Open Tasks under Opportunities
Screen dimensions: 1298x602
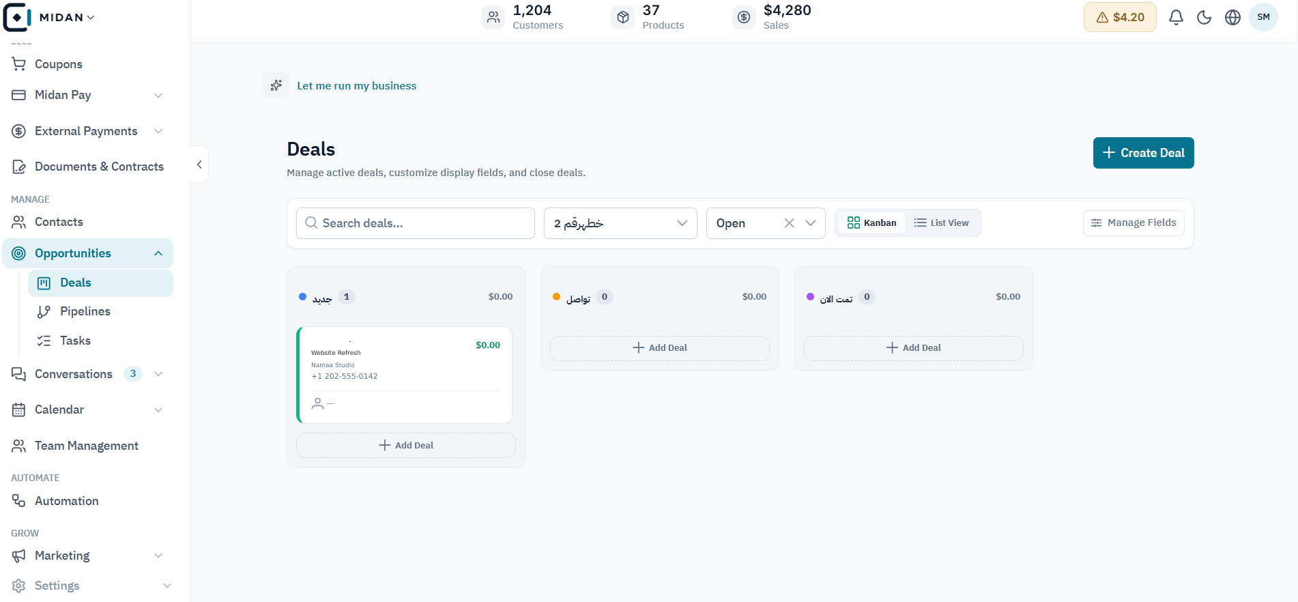point(100,341)
